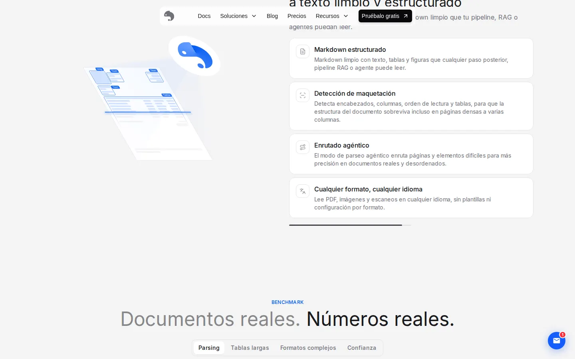Click the routing icon beside Enrutado agéntico
Screen dimensions: 575x359
(303, 147)
